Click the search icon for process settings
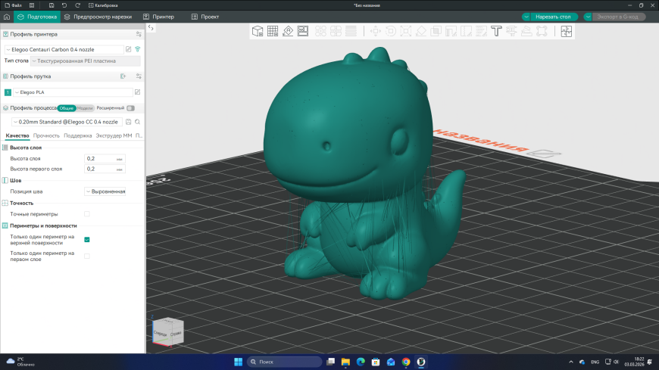The width and height of the screenshot is (659, 370). coord(138,122)
